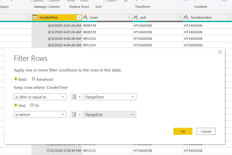Viewport: 232px width, 155px height.
Task: Select the CreateTime column header
Action: click(48, 17)
